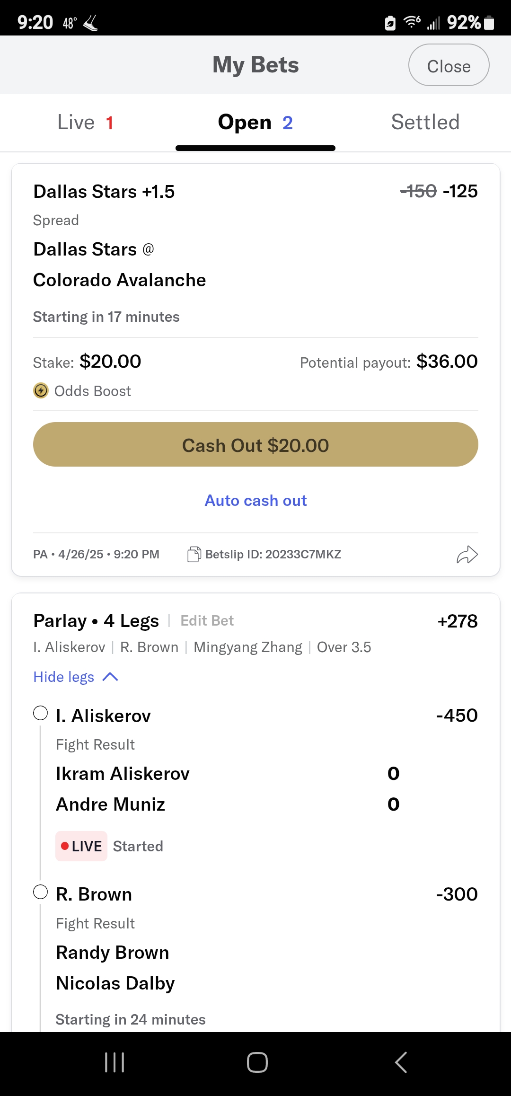This screenshot has width=511, height=1096.
Task: Switch to the Live bets tab
Action: 85,123
